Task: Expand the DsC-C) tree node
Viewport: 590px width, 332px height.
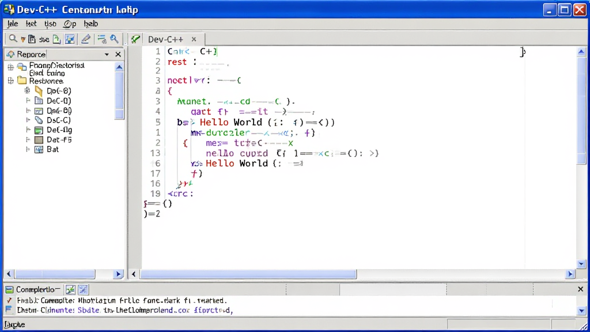Action: [28, 120]
